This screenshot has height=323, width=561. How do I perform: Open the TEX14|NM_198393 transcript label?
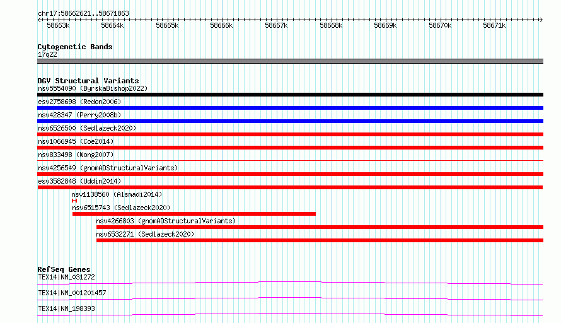point(67,308)
